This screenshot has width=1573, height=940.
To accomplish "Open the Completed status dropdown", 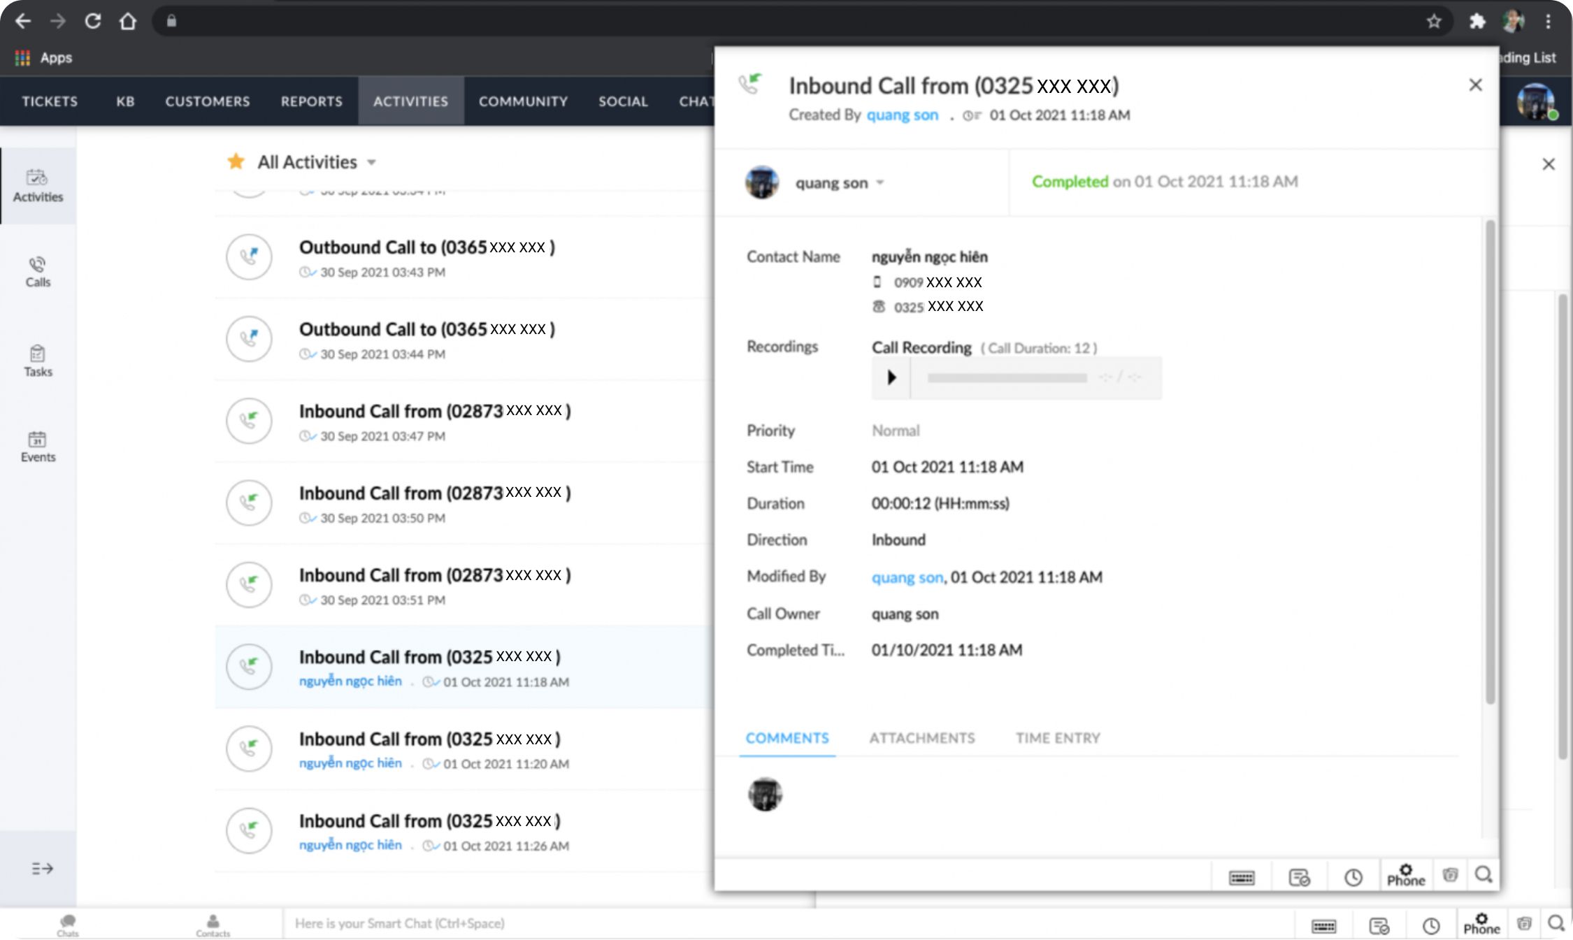I will pos(1070,182).
